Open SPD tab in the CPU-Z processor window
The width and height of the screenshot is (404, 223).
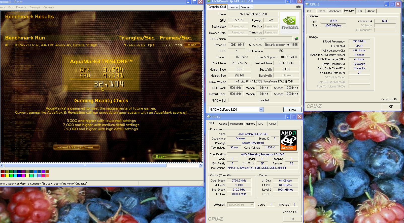tap(261, 124)
